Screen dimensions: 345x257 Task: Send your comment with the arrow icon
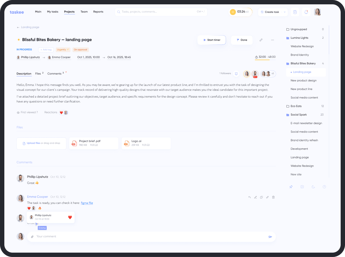point(270,236)
